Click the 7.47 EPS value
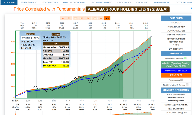 109,105
